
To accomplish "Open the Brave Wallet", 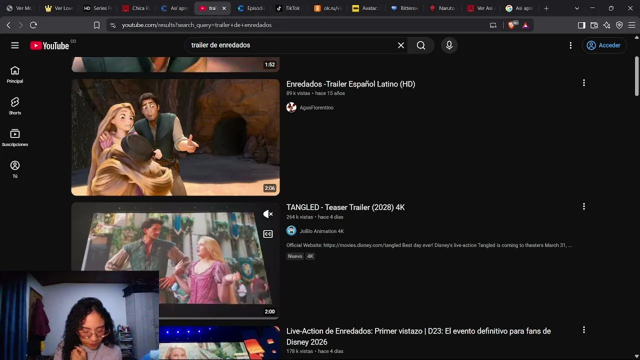I will 594,25.
